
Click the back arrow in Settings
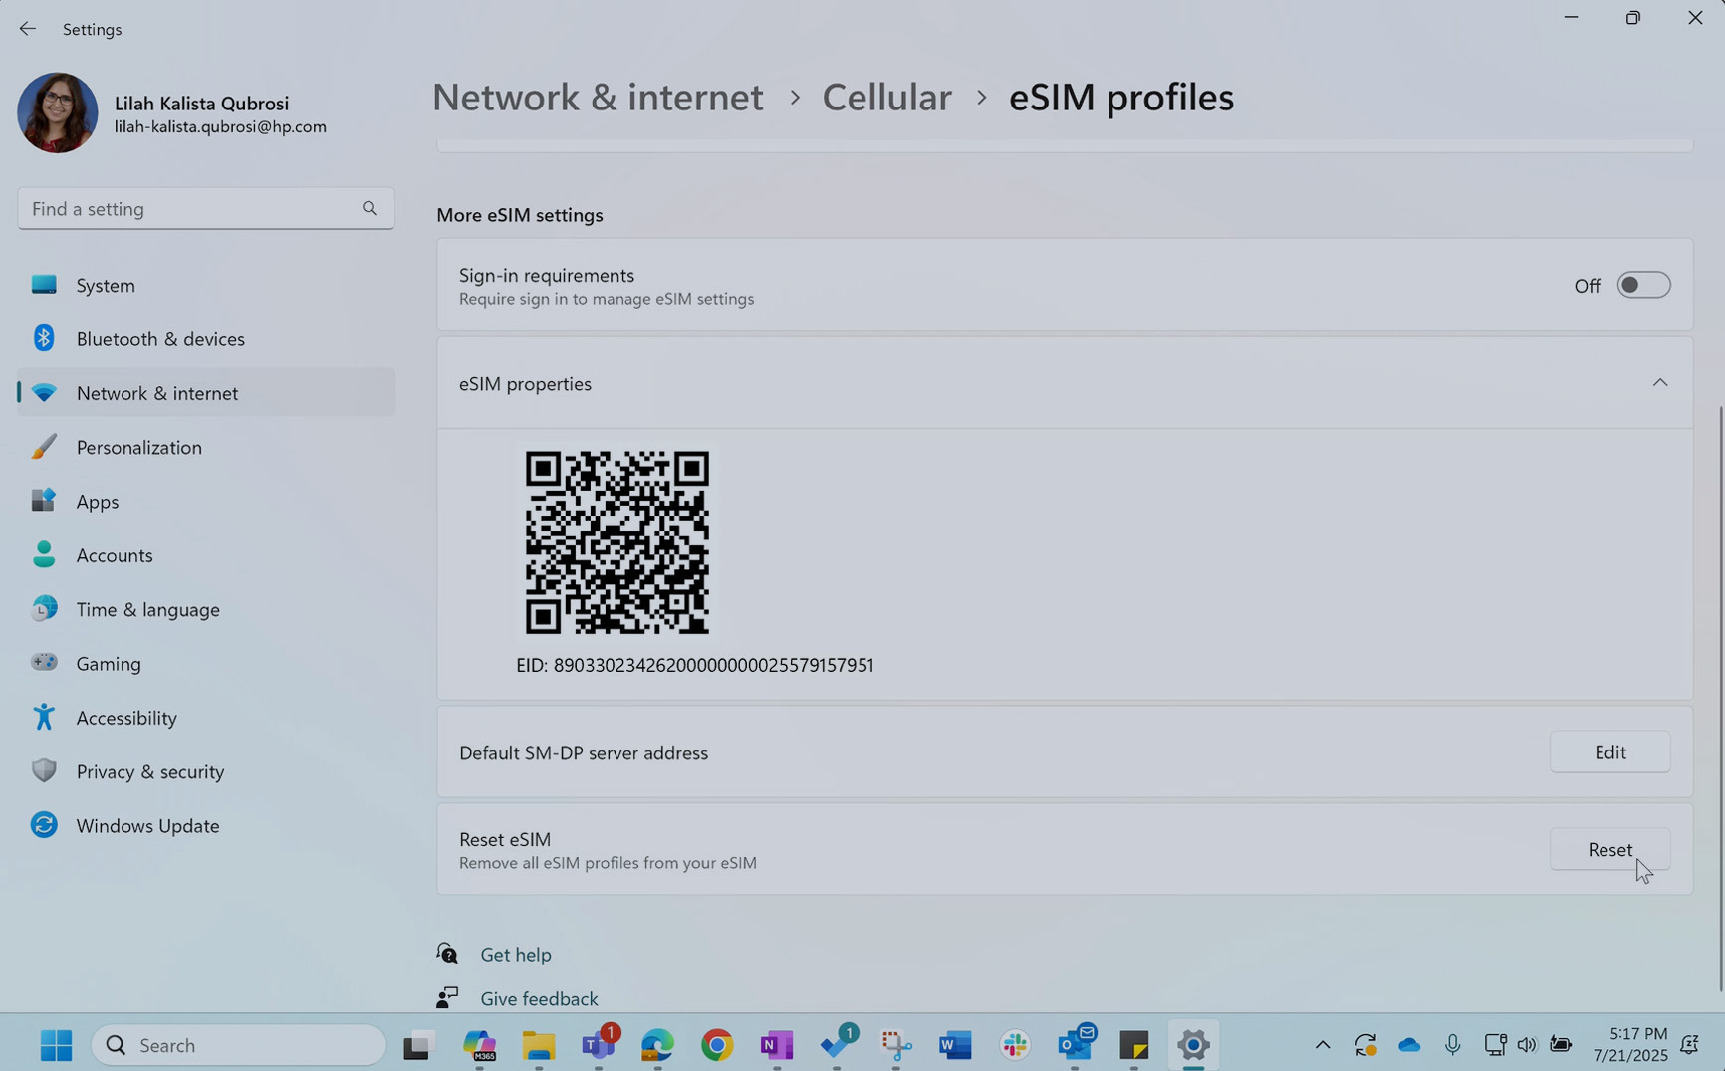click(27, 29)
